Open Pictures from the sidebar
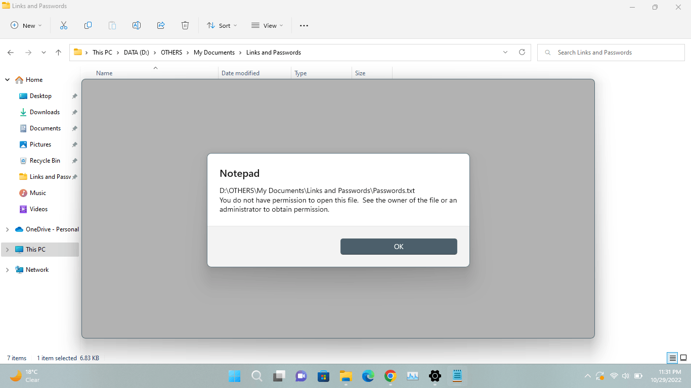Screen dimensions: 691x388 [40, 144]
